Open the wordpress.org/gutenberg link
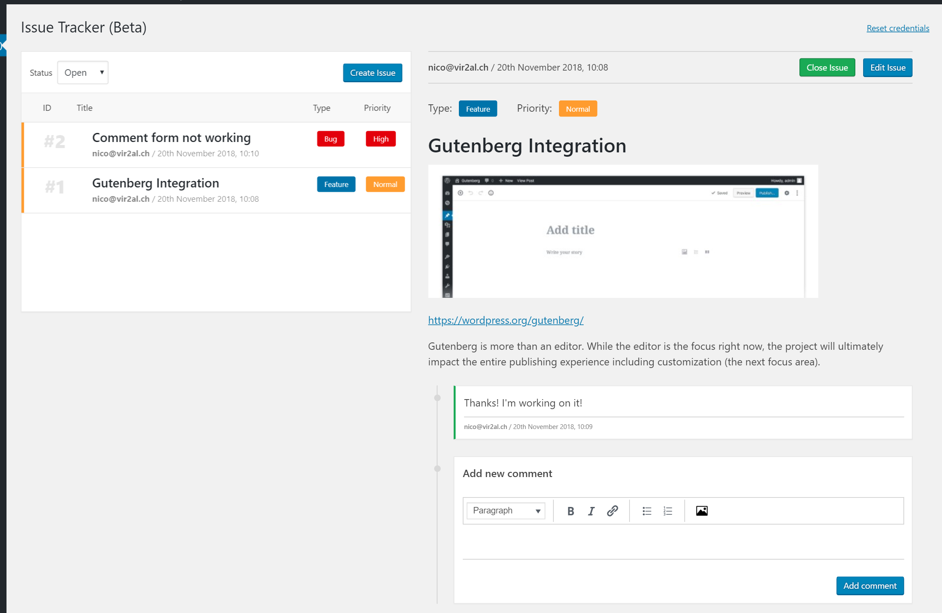 pos(506,320)
